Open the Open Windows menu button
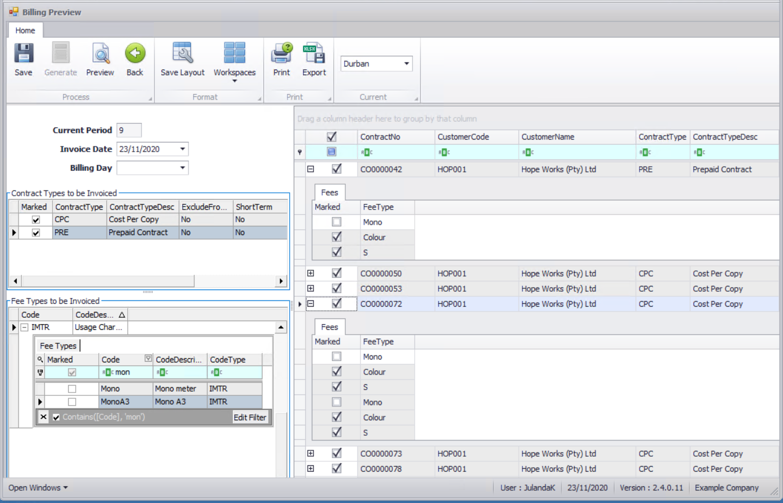783x503 pixels. (38, 487)
